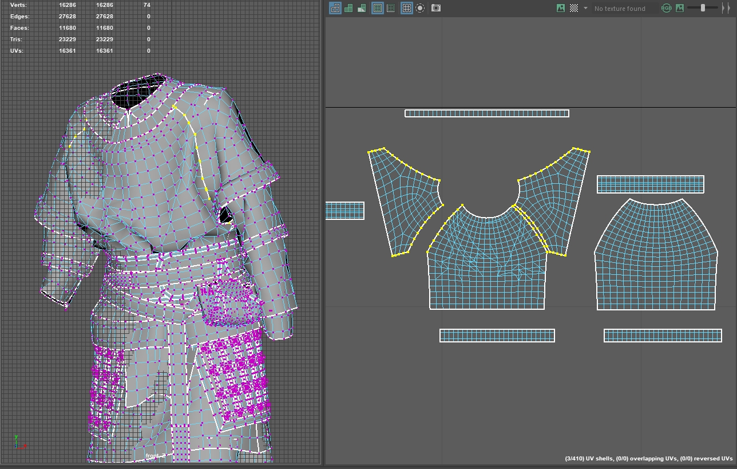
Task: Click the UV snapshot camera icon
Action: click(435, 8)
